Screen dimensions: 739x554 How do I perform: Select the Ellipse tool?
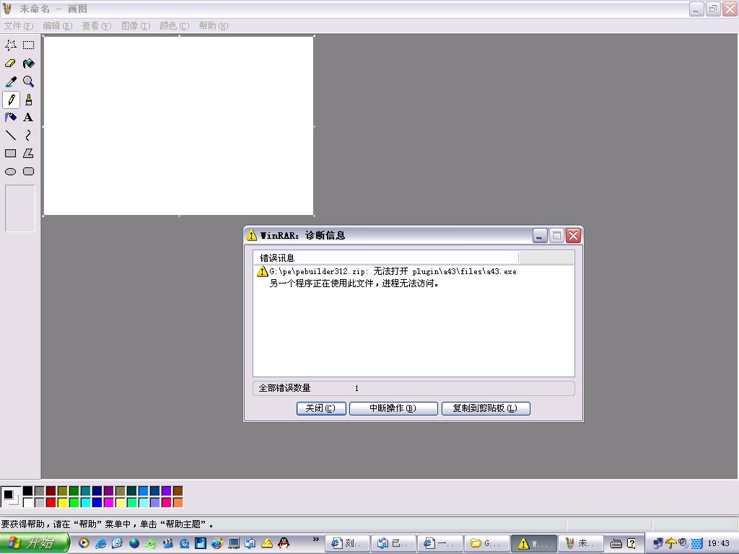coord(11,172)
